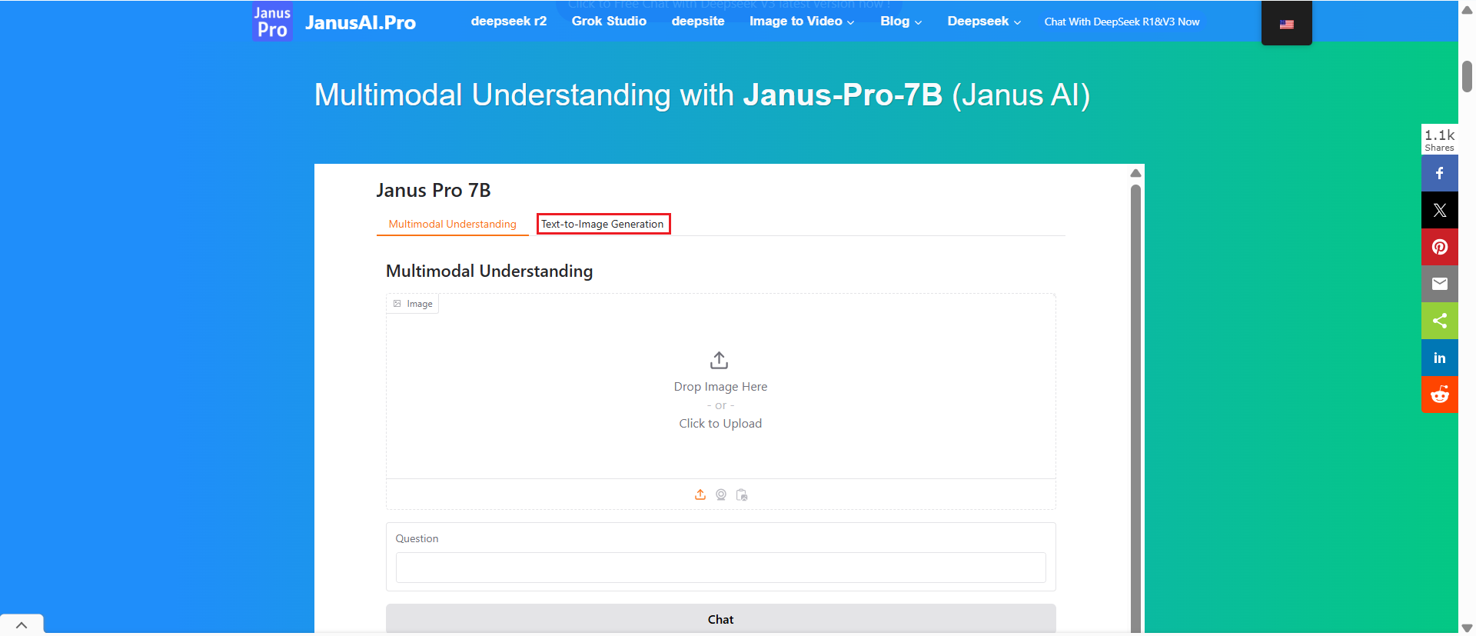Share the page by email
Image resolution: width=1476 pixels, height=636 pixels.
pyautogui.click(x=1440, y=284)
